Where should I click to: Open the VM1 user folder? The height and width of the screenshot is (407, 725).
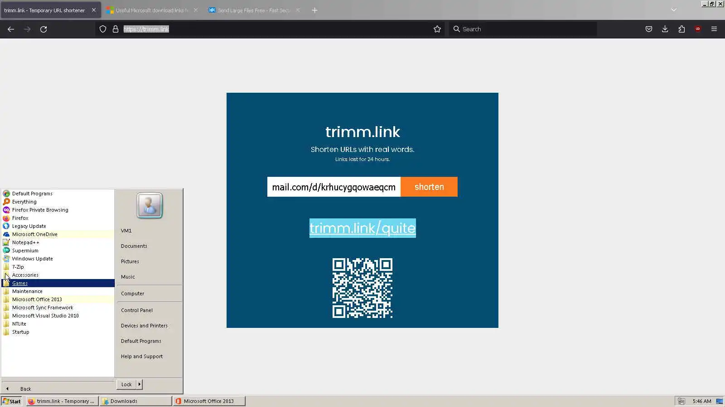pyautogui.click(x=149, y=231)
